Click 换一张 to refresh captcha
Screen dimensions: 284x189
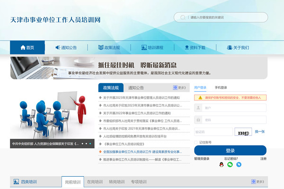pos(260,132)
